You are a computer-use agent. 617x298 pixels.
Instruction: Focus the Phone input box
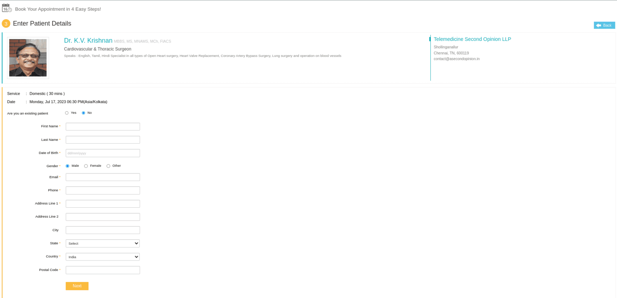click(x=103, y=190)
